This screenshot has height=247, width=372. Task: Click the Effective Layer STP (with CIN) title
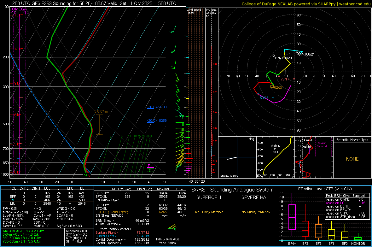[x=325, y=189]
